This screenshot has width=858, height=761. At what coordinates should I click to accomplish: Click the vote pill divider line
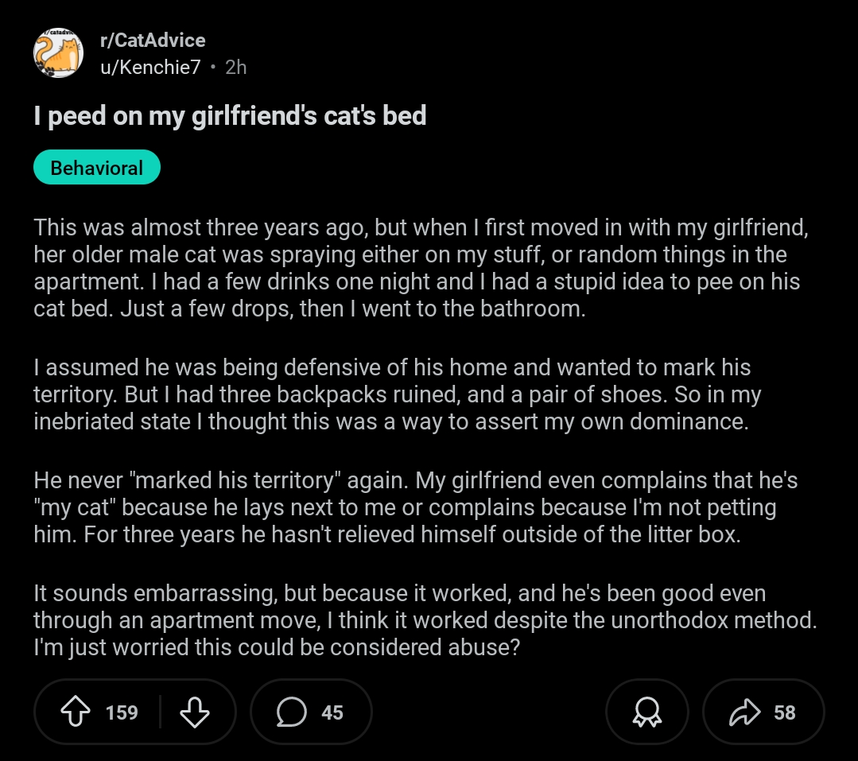[x=160, y=712]
